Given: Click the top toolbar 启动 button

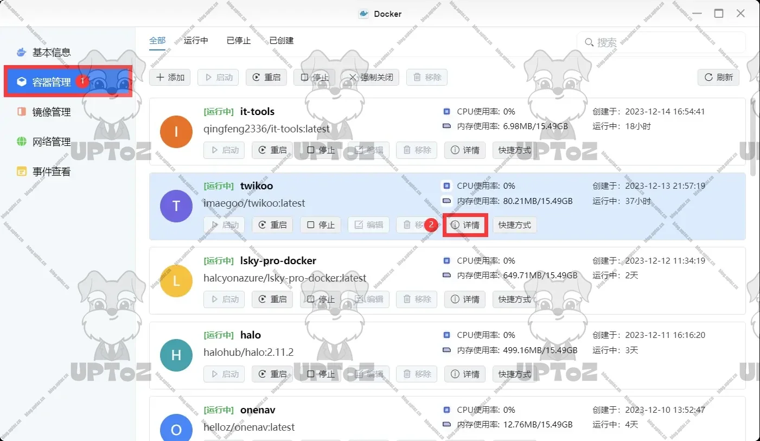Looking at the screenshot, I should click(x=218, y=77).
